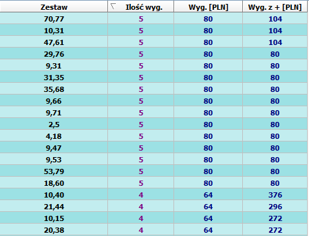Viewport: 309px width, 236px height.
Task: Click the 296 value in the 21,44 row
Action: point(275,207)
